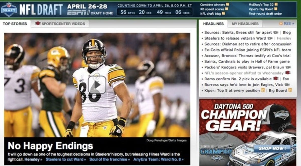
Task: Open Rams confirm No. 2 pick headline
Action: (x=238, y=79)
